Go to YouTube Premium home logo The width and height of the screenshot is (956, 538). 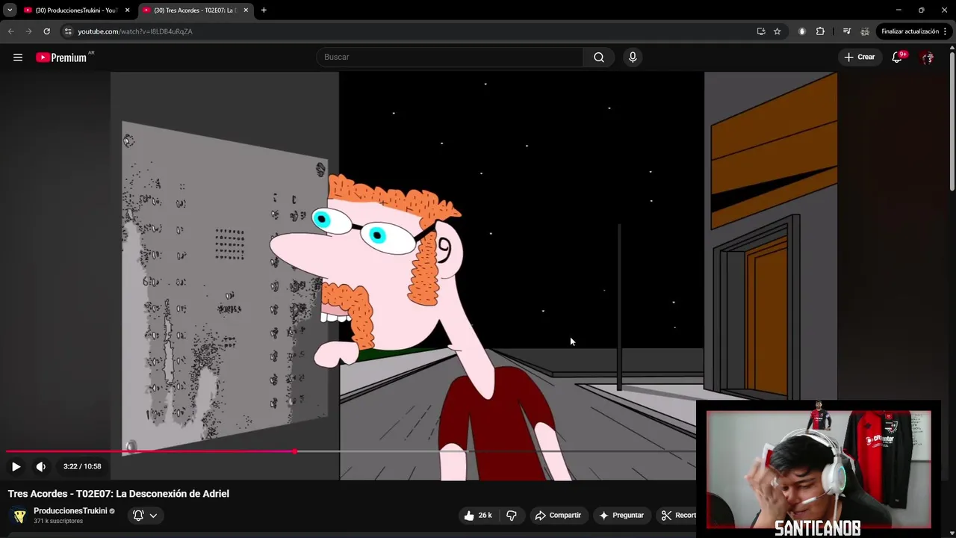(61, 58)
